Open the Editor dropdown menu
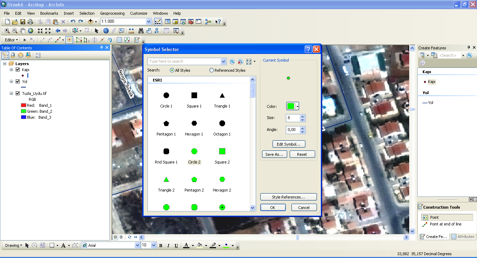Viewport: 477px width, 258px height. click(x=12, y=40)
